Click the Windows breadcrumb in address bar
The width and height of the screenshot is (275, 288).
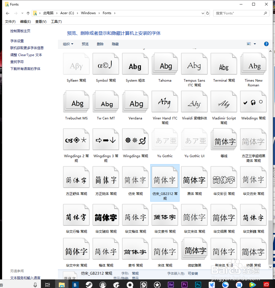click(88, 13)
